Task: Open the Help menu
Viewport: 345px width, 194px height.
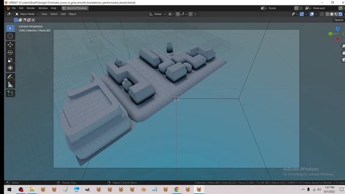Action: pos(54,8)
